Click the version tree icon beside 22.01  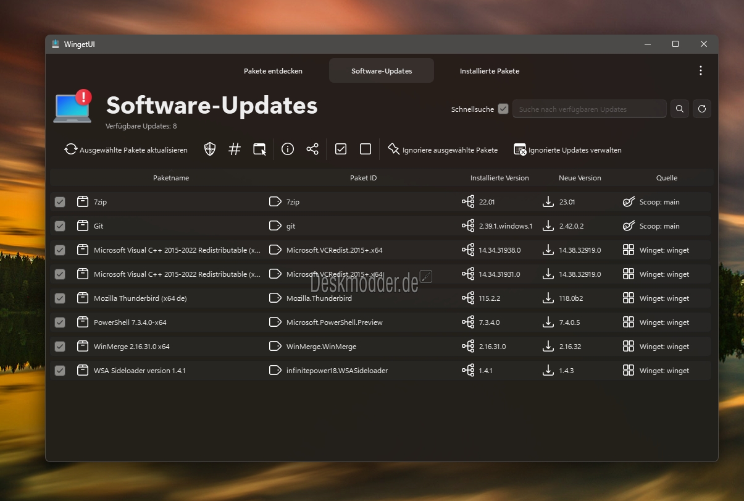468,201
